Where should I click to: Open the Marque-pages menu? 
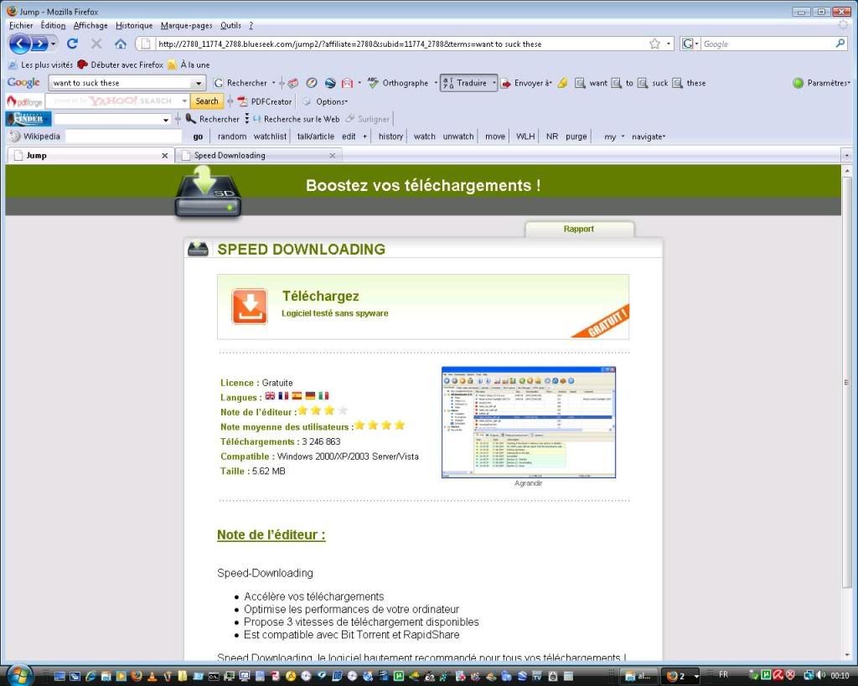(186, 25)
